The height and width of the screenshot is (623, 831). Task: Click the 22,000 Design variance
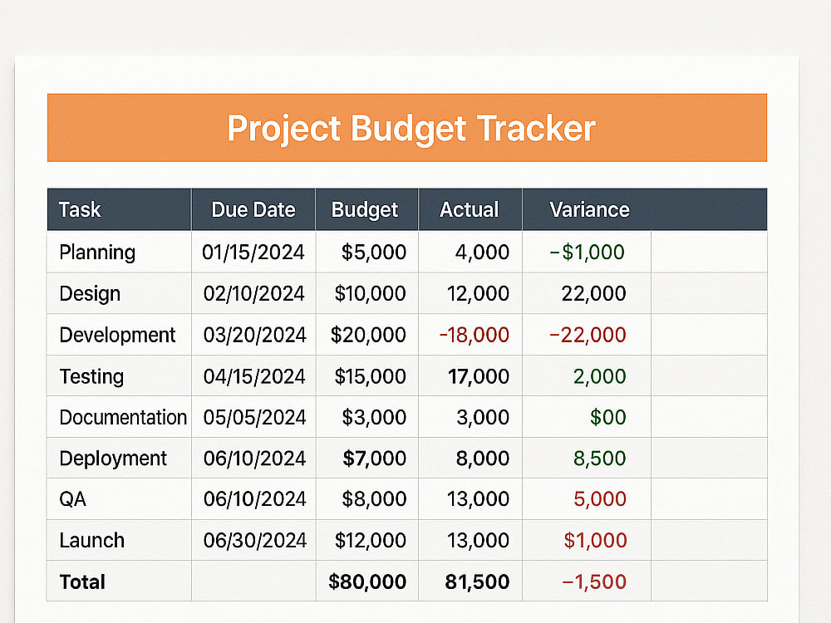[587, 293]
